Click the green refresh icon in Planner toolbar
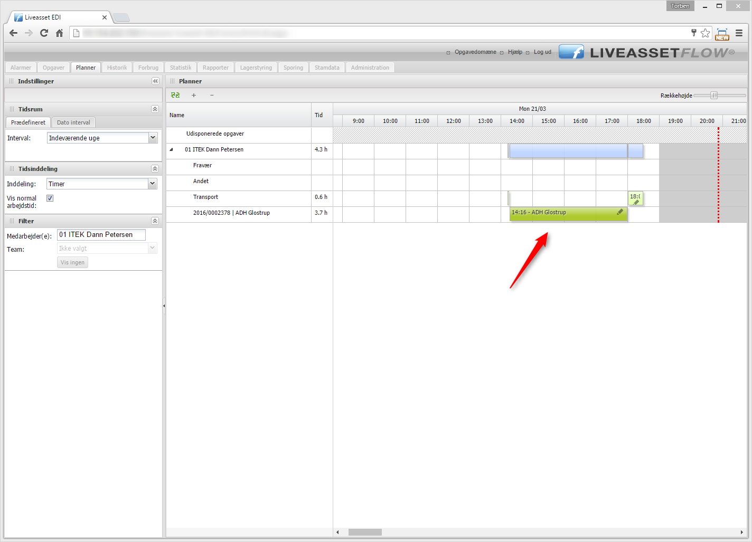Image resolution: width=752 pixels, height=542 pixels. (x=175, y=96)
